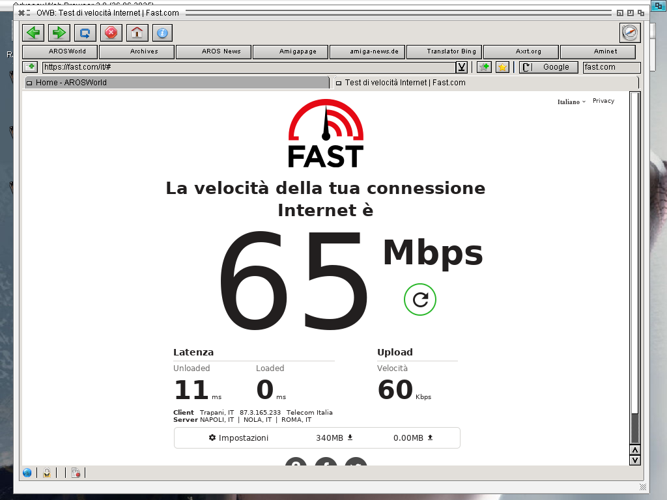Open the AROSWorld bookmark

(60, 51)
